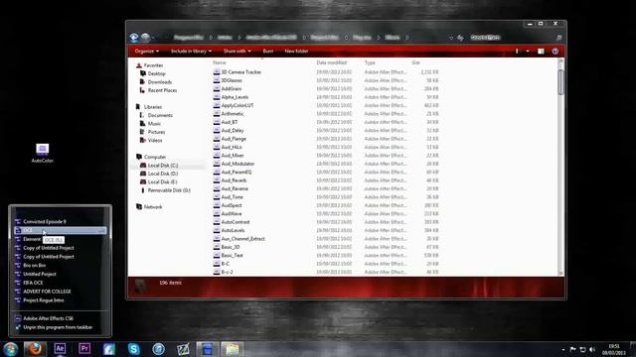Open the Include in library dropdown
Viewport: 636px width, 357px height.
pos(191,52)
